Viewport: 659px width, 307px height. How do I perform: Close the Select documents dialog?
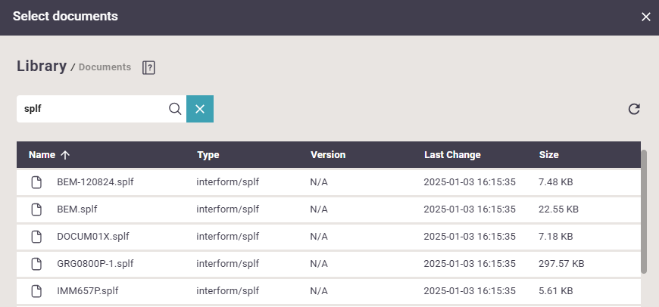pyautogui.click(x=645, y=17)
